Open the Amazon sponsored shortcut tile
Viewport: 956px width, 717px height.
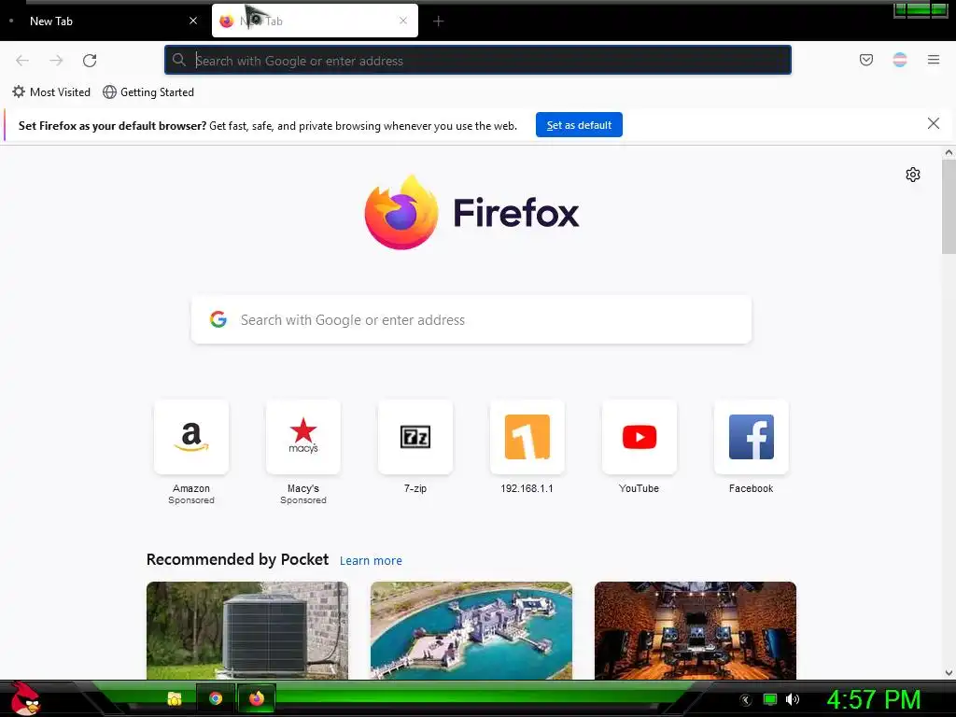(191, 437)
